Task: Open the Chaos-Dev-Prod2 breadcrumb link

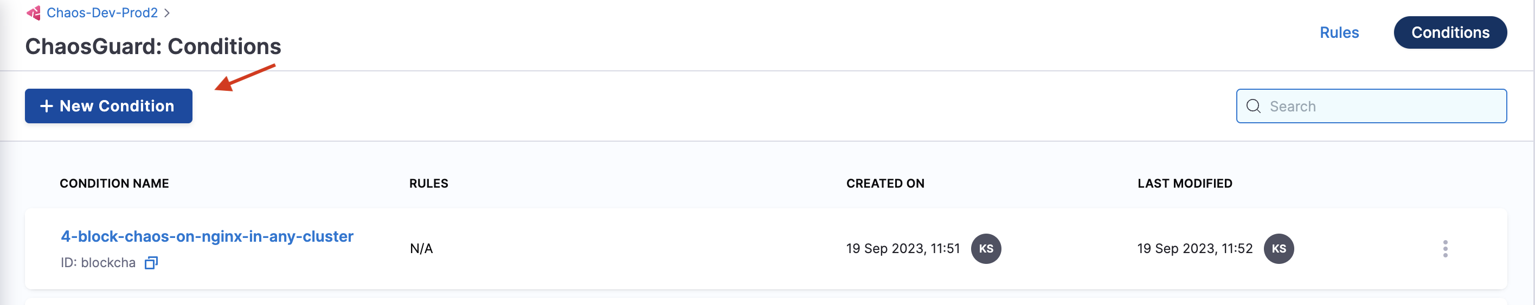Action: click(x=102, y=12)
